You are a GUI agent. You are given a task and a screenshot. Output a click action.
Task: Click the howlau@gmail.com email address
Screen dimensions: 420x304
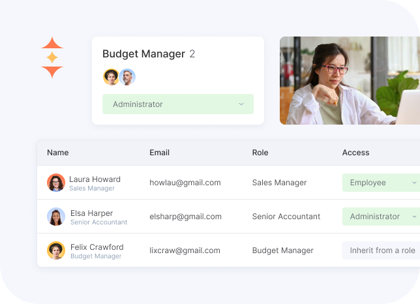[185, 183]
